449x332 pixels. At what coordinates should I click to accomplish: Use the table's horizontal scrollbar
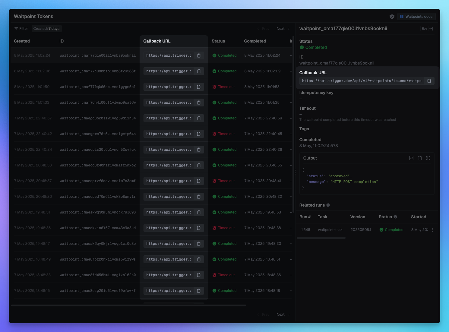click(128, 305)
